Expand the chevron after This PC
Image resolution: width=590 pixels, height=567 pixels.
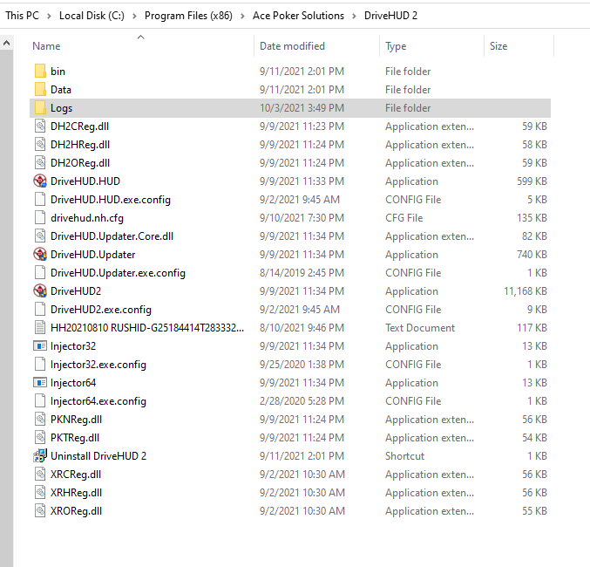(49, 16)
